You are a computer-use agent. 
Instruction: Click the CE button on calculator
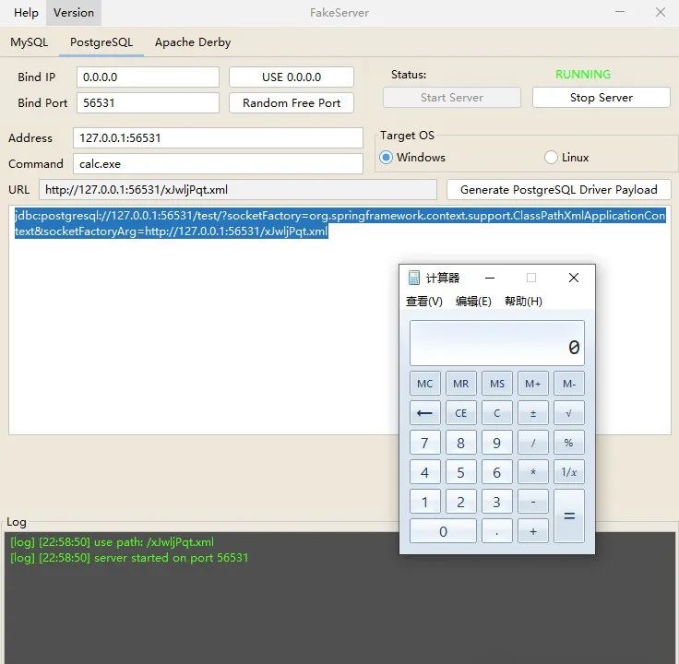[x=460, y=413]
